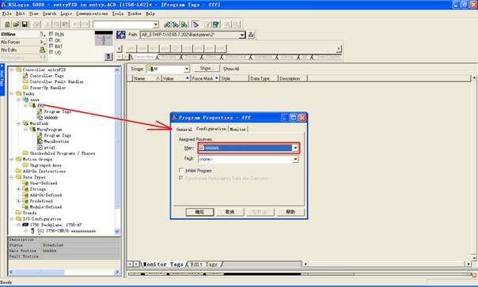
Task: Click the Data Type column header
Action: (x=263, y=78)
